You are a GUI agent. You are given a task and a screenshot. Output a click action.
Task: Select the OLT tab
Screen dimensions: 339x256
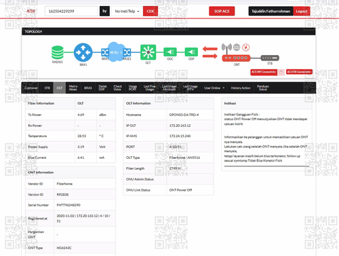[60, 88]
